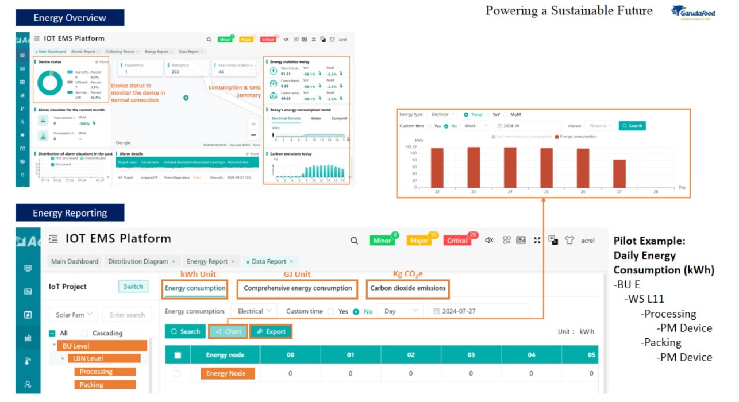Open the Carbon dioxide emissions tab
This screenshot has height=402, width=739.
point(407,288)
